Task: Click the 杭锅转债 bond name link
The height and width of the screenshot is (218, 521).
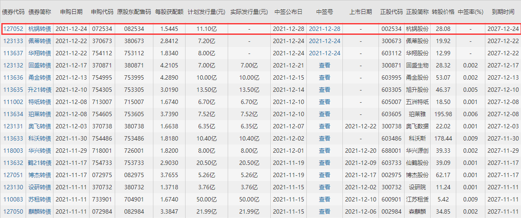Action: (x=40, y=29)
